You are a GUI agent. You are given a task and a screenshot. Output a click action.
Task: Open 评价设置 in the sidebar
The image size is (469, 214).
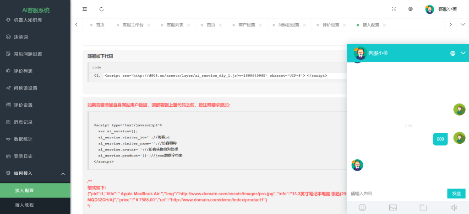click(35, 105)
